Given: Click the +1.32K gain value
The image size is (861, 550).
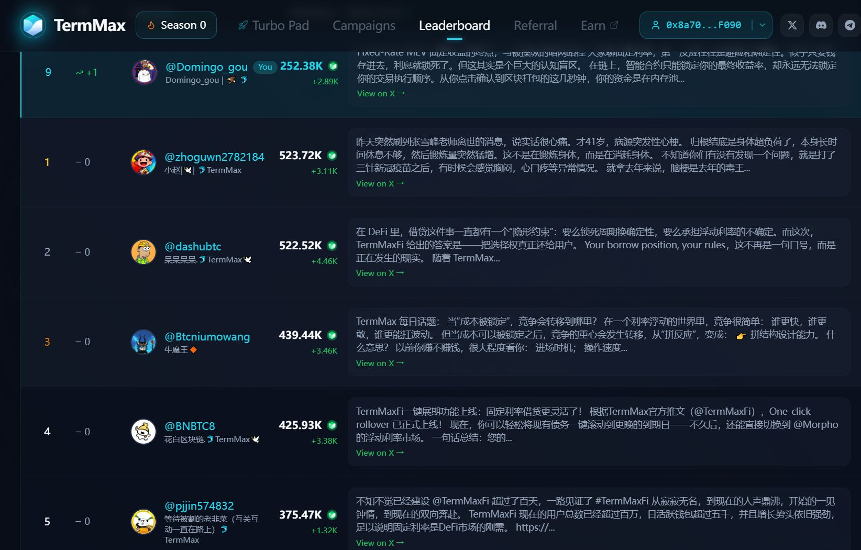Looking at the screenshot, I should [324, 530].
